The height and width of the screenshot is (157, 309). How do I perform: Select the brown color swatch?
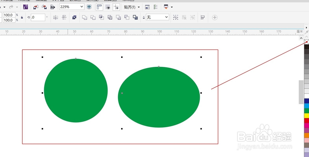(x=307, y=145)
